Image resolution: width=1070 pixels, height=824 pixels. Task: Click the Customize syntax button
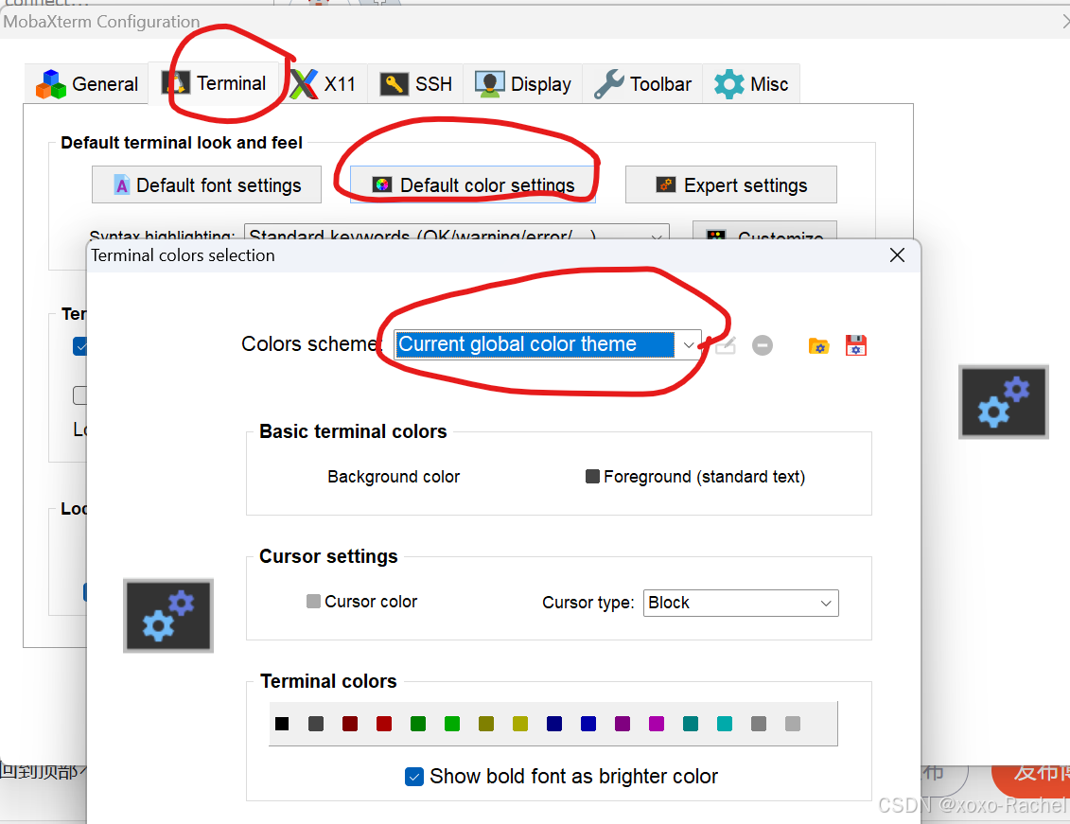(764, 230)
